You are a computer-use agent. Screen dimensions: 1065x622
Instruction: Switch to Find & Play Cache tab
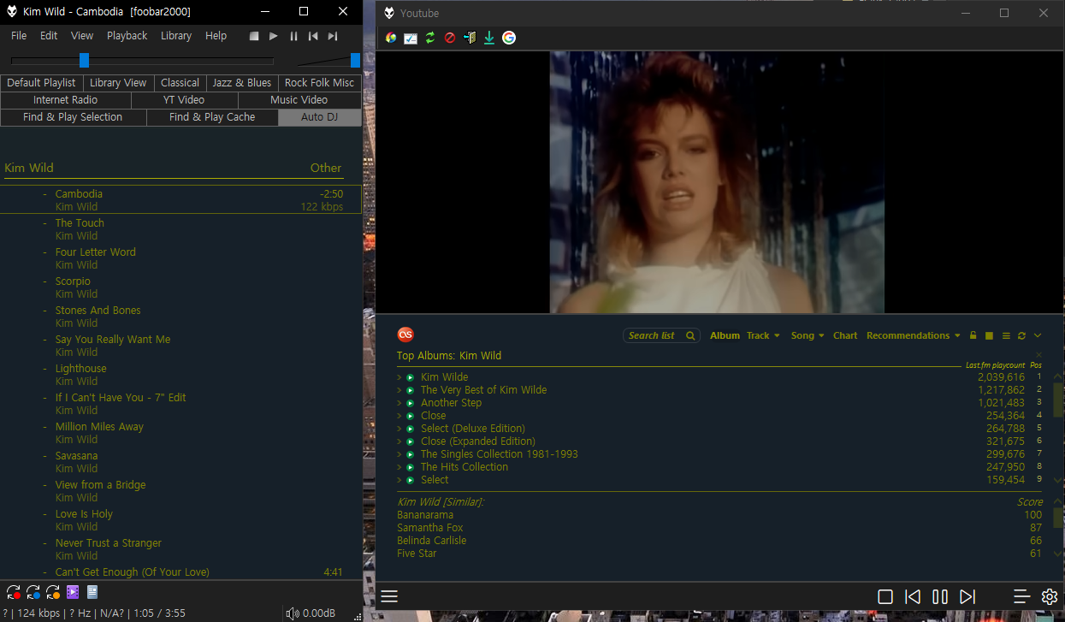[212, 117]
